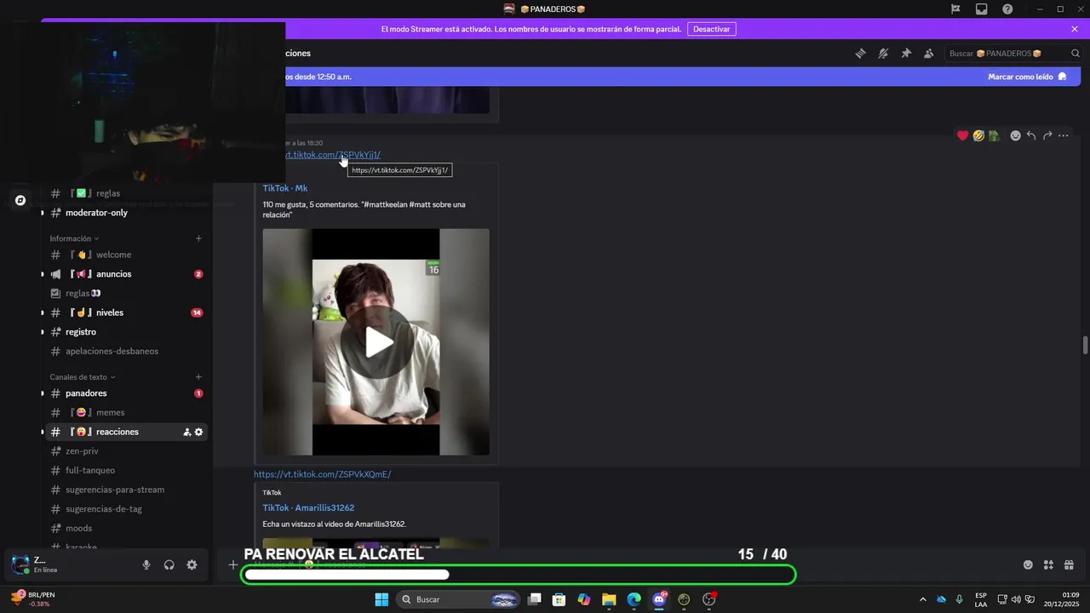
Task: Click the taskbar Buscar search box
Action: pyautogui.click(x=460, y=599)
